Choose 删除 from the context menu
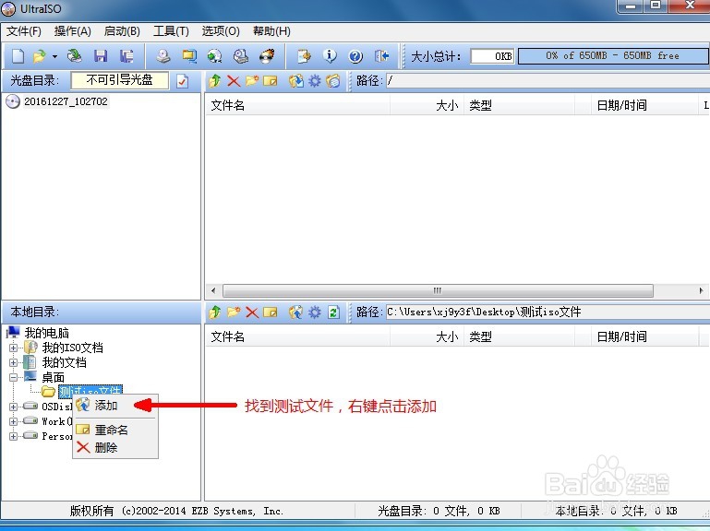710x531 pixels. pos(115,448)
